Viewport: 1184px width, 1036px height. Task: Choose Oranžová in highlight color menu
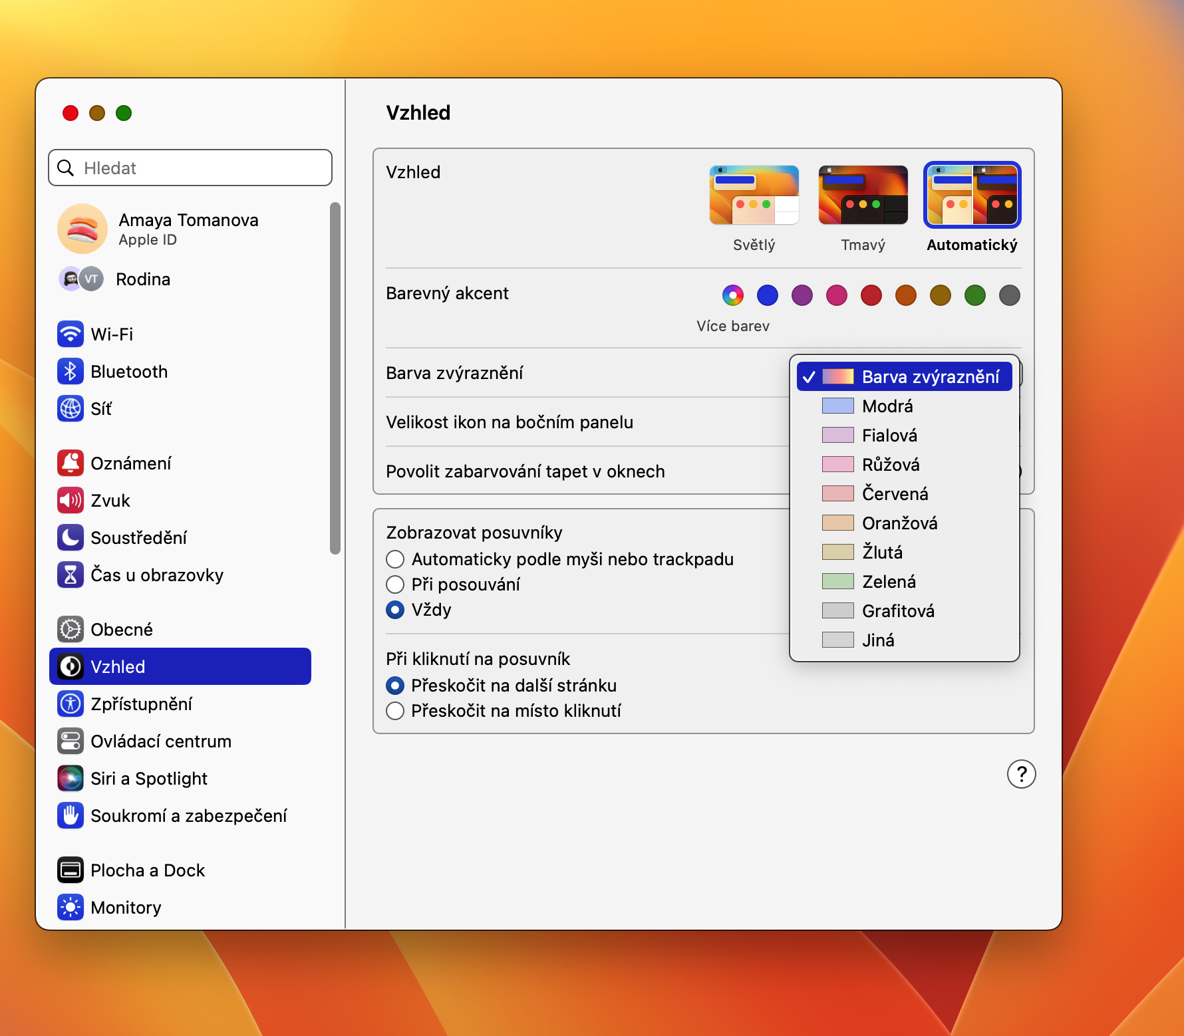coord(904,523)
